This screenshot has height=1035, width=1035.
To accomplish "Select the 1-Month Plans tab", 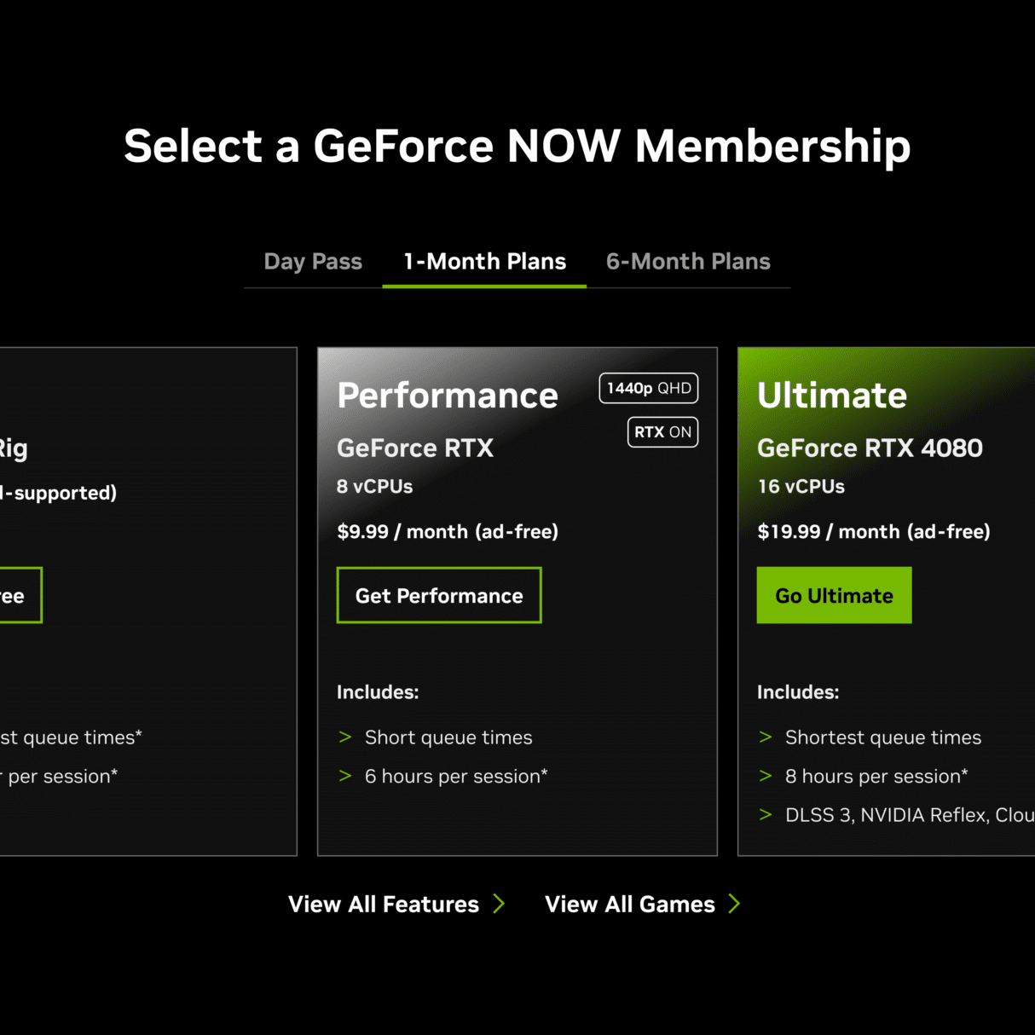I will (484, 262).
